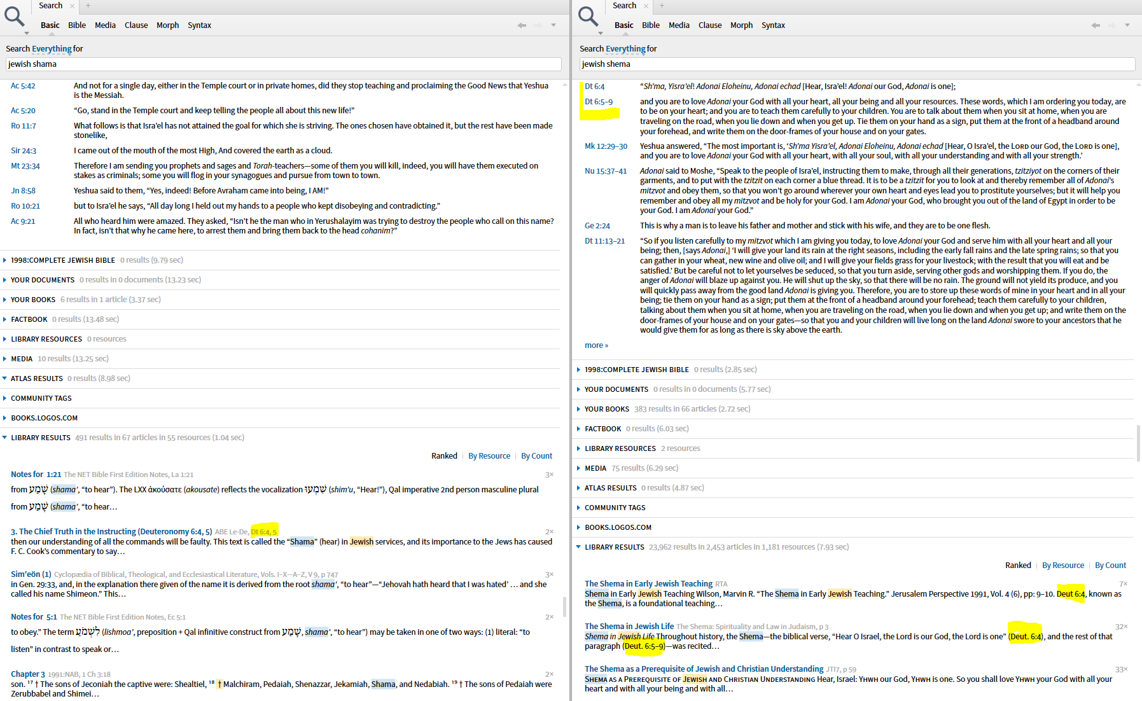Sort left panel library results By Resource
This screenshot has height=701, width=1142.
[x=489, y=456]
